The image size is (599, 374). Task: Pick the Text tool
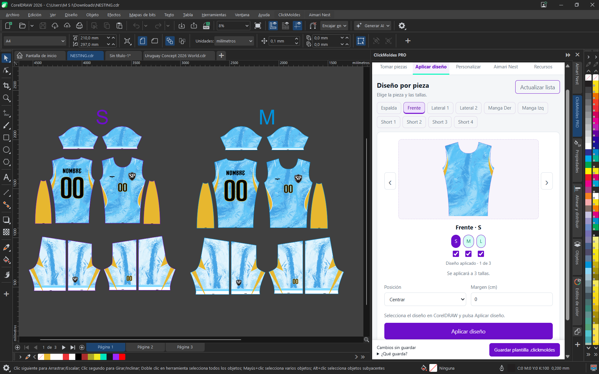(x=6, y=177)
